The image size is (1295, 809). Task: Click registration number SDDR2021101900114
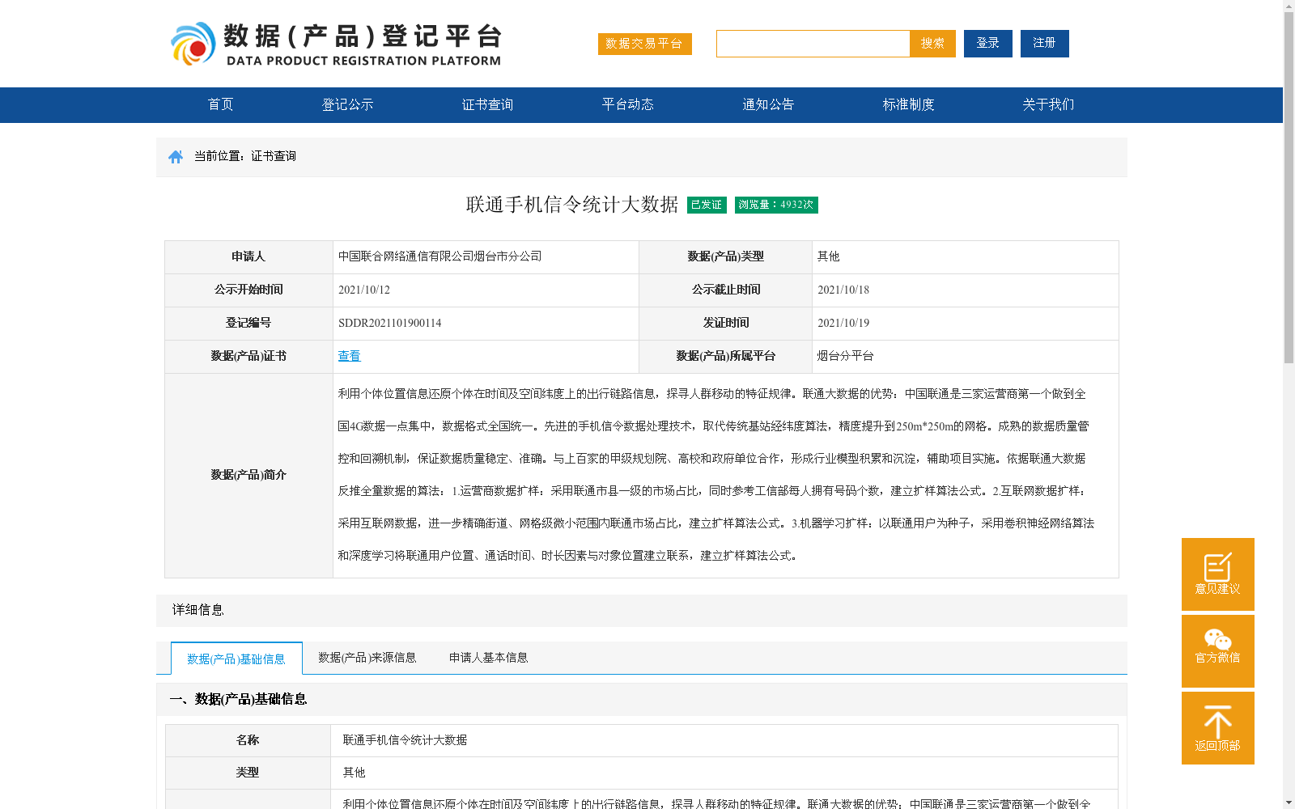[389, 323]
